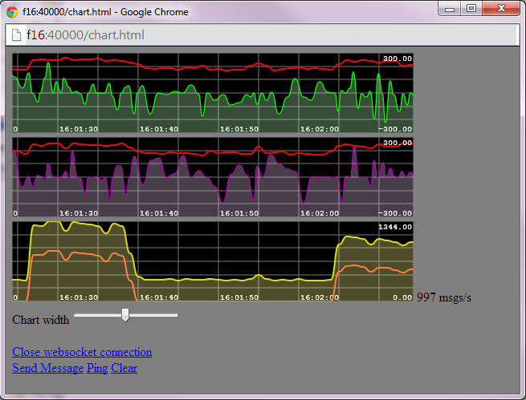This screenshot has height=400, width=526.
Task: Click 16:02:00 timestamp on green chart
Action: tap(320, 129)
